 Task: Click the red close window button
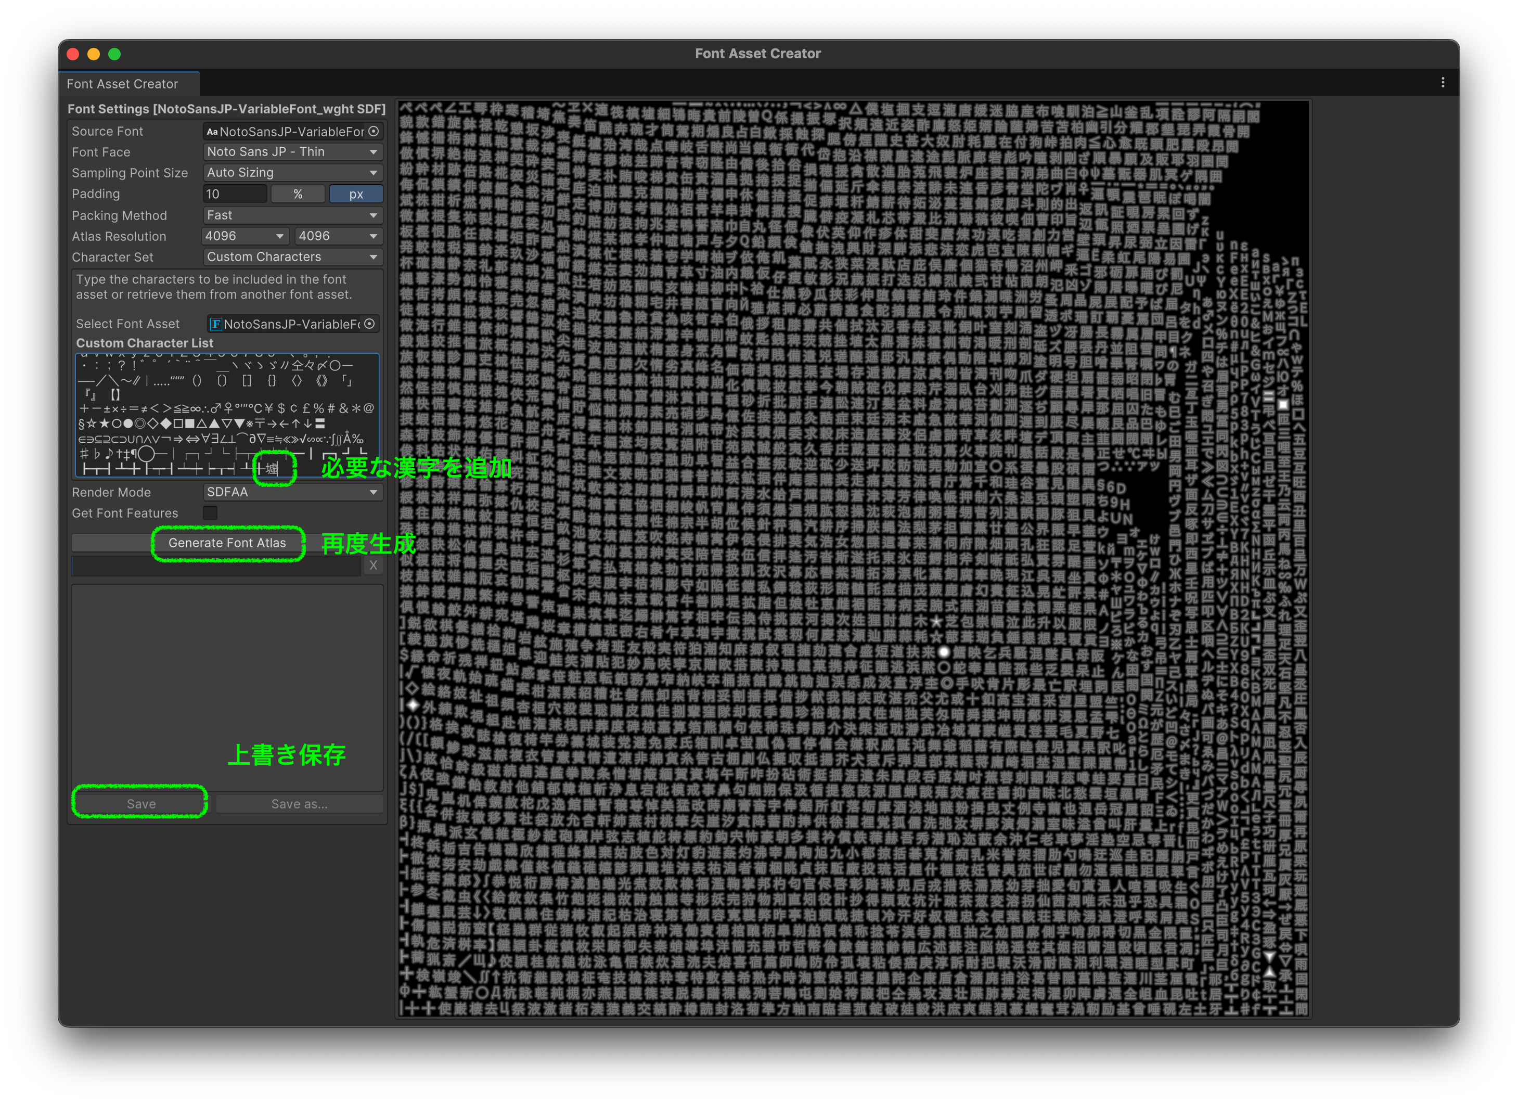click(x=74, y=54)
